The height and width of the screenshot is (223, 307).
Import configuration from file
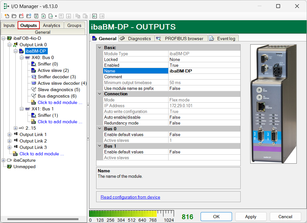[x=44, y=16]
